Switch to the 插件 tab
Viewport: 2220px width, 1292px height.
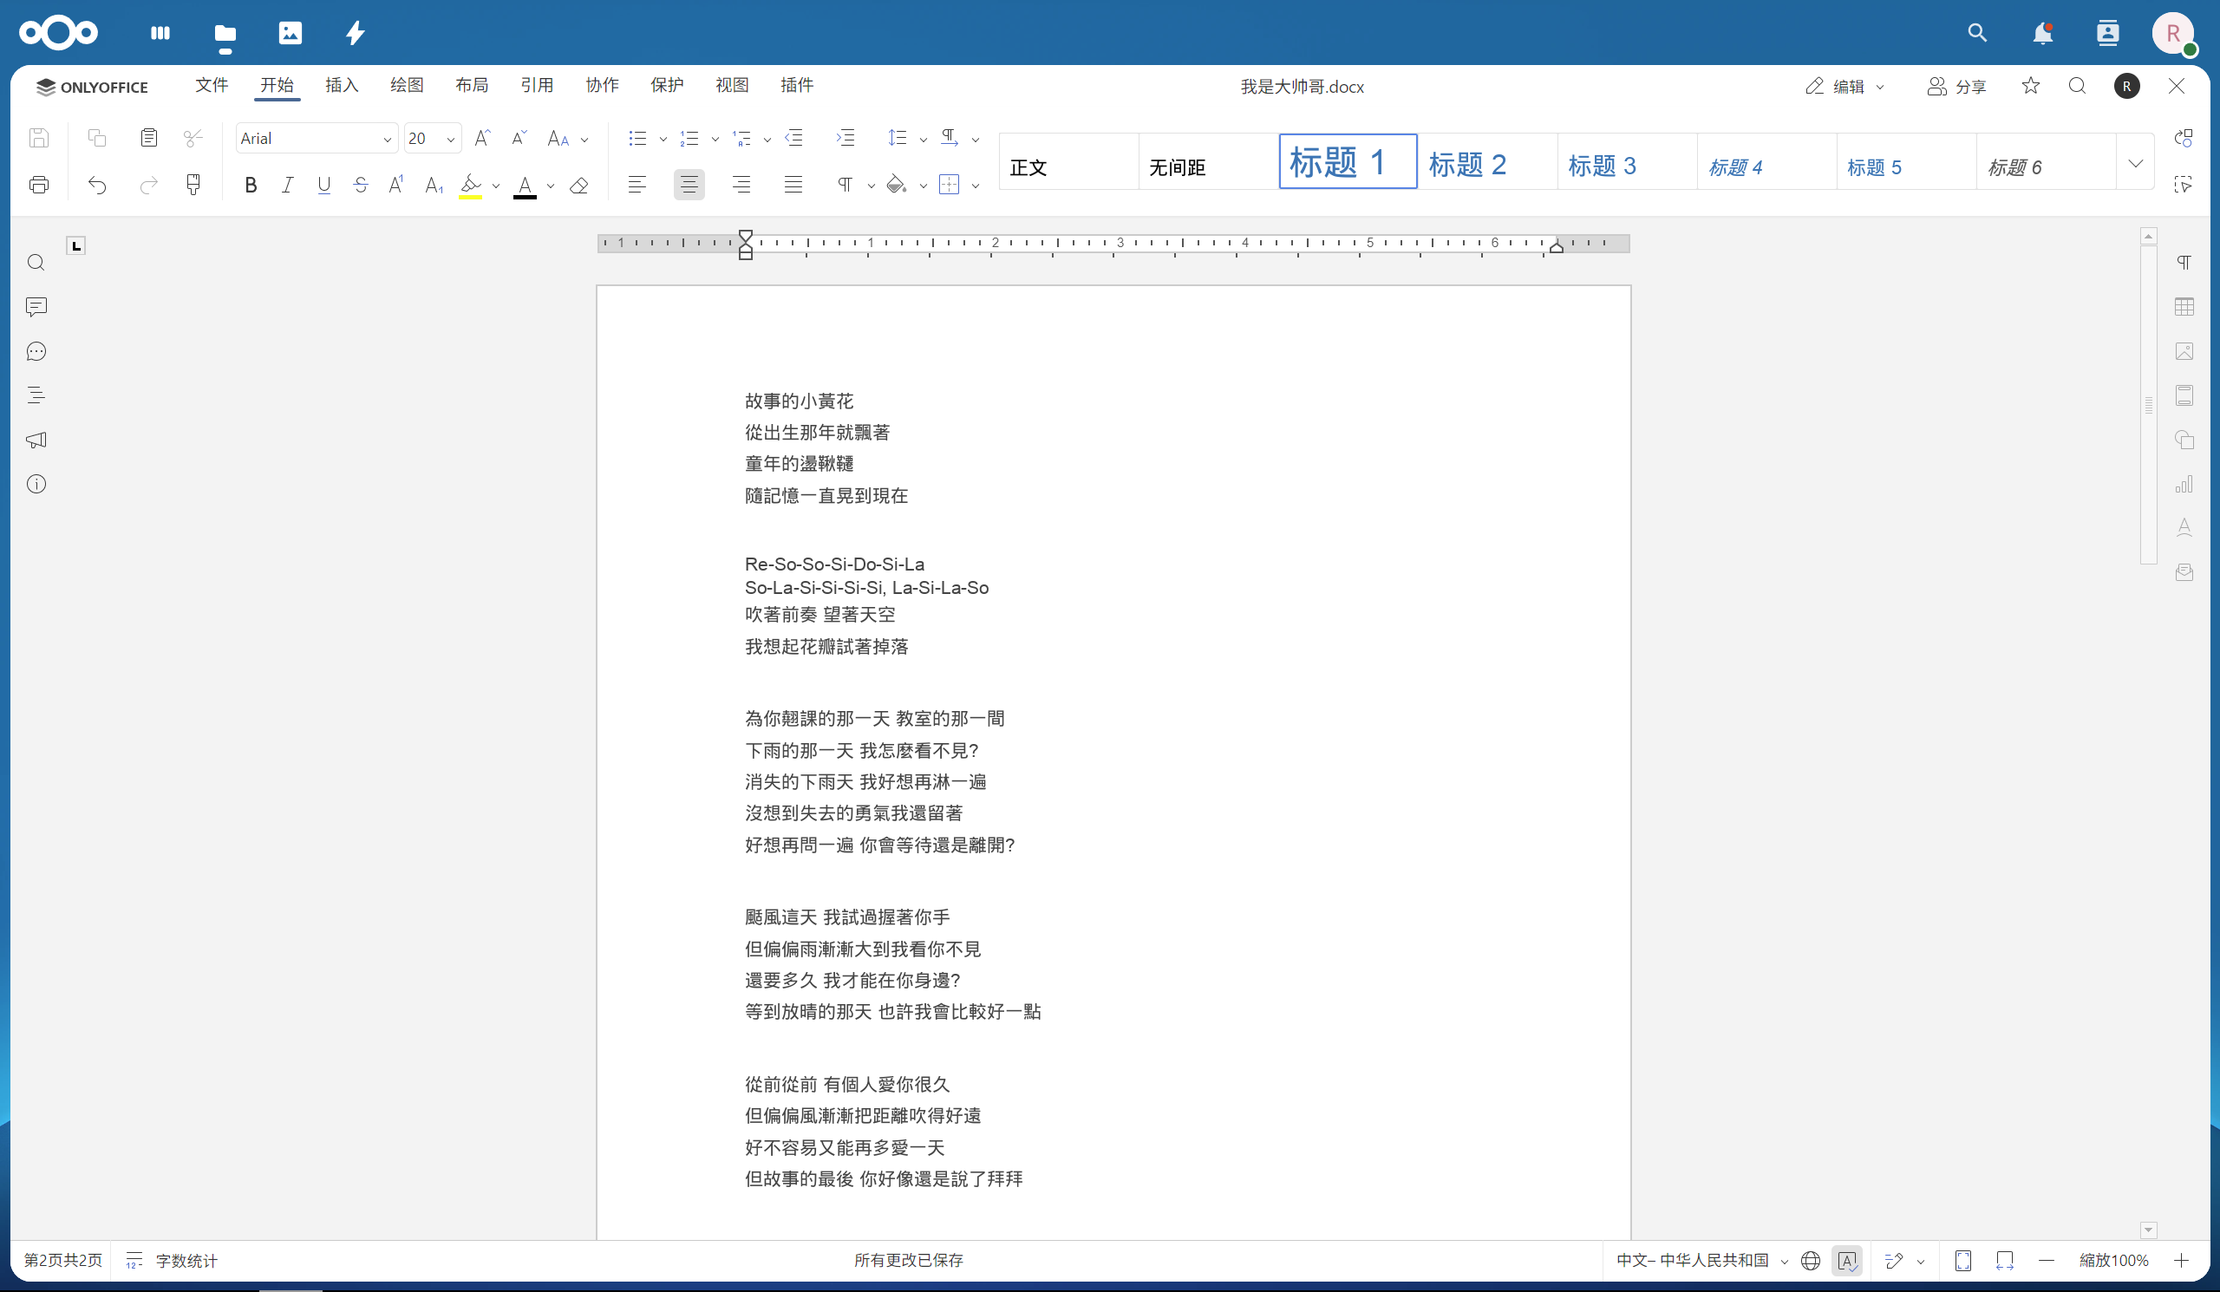[x=796, y=86]
